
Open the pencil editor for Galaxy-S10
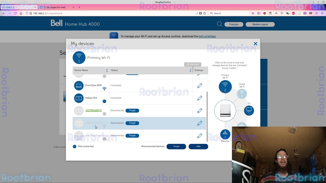(x=200, y=98)
